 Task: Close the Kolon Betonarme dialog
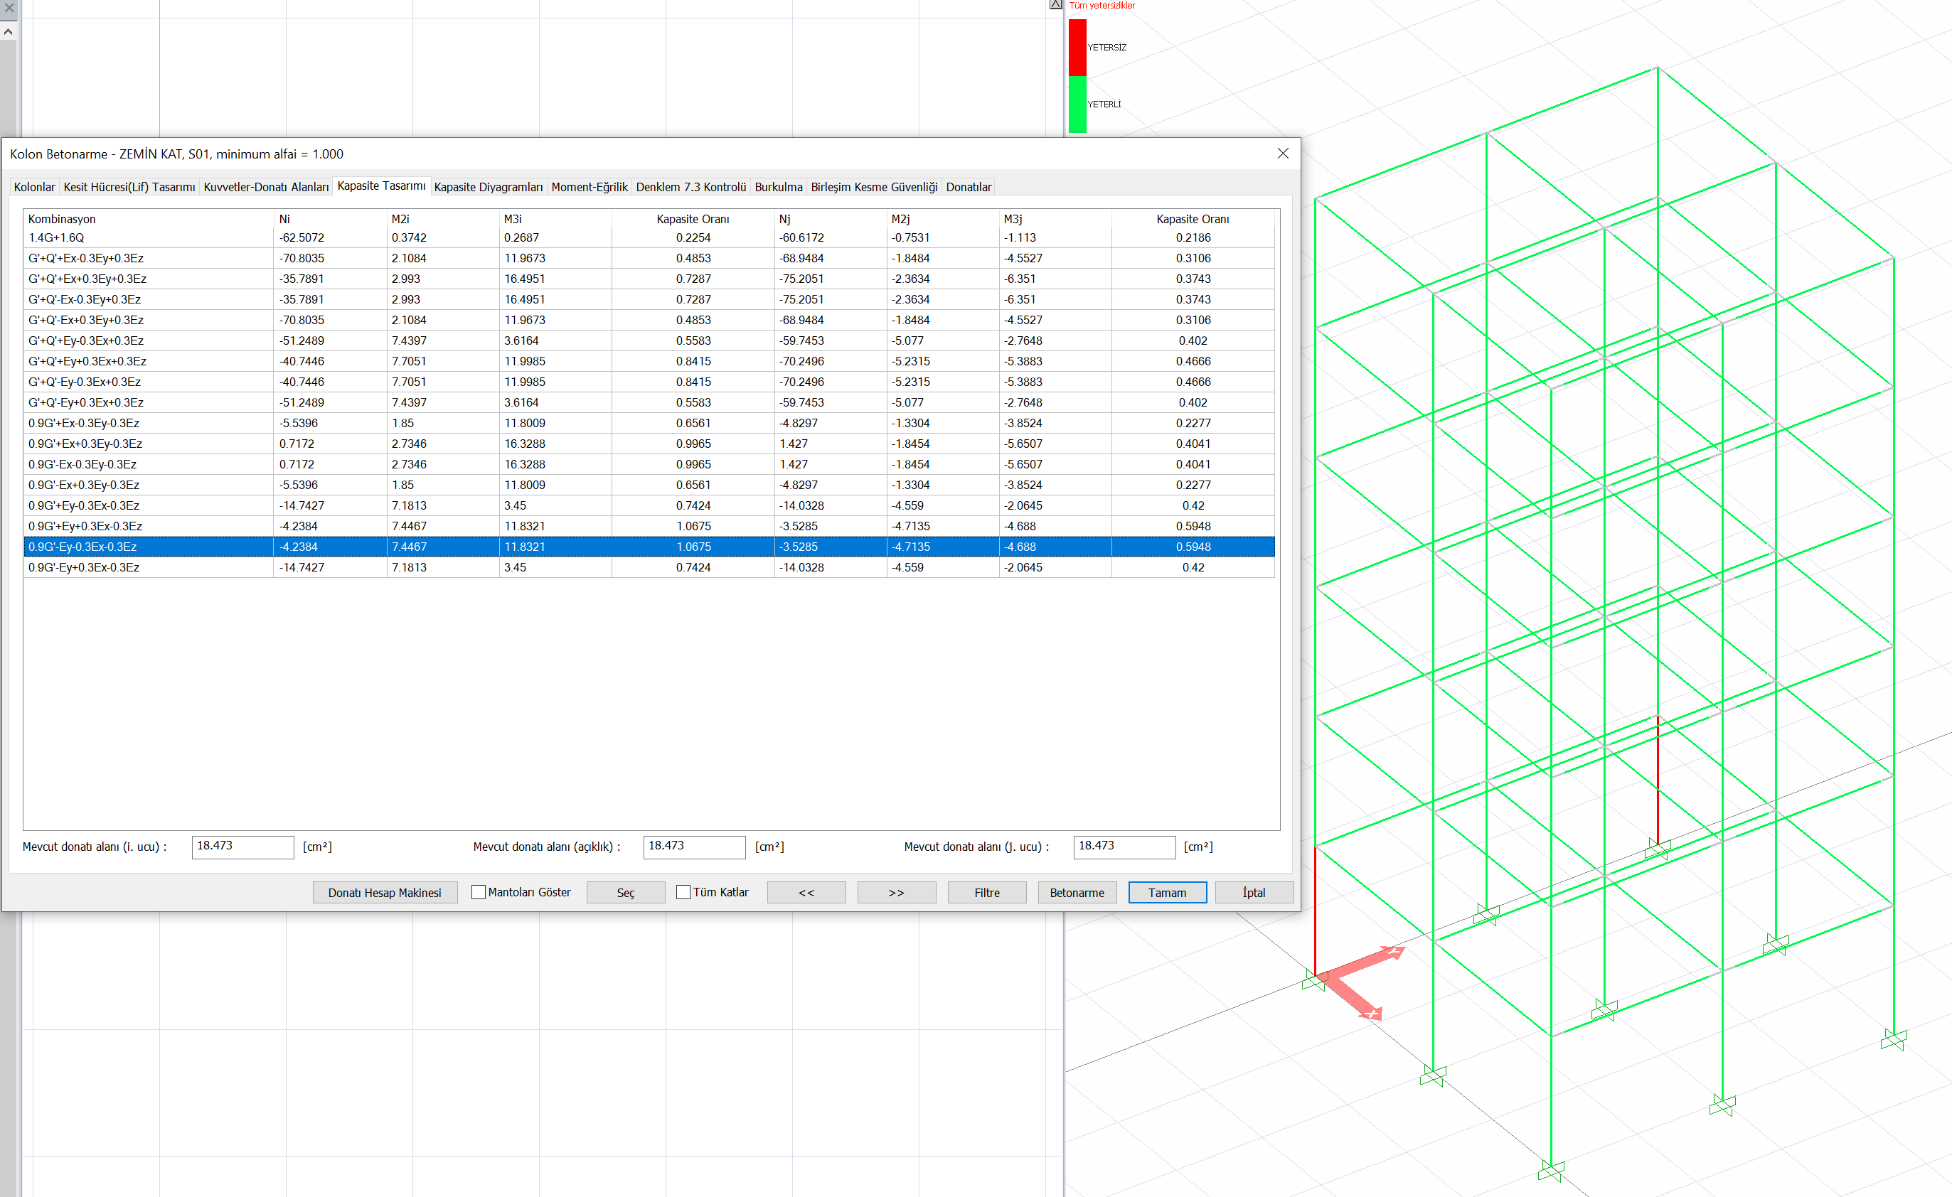point(1283,154)
